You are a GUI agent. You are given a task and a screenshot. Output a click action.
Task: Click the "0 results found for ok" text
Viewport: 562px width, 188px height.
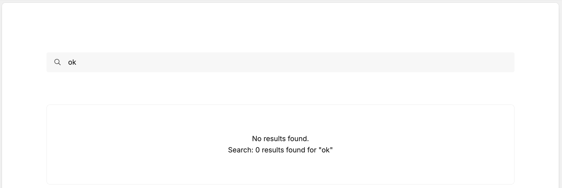pos(280,150)
